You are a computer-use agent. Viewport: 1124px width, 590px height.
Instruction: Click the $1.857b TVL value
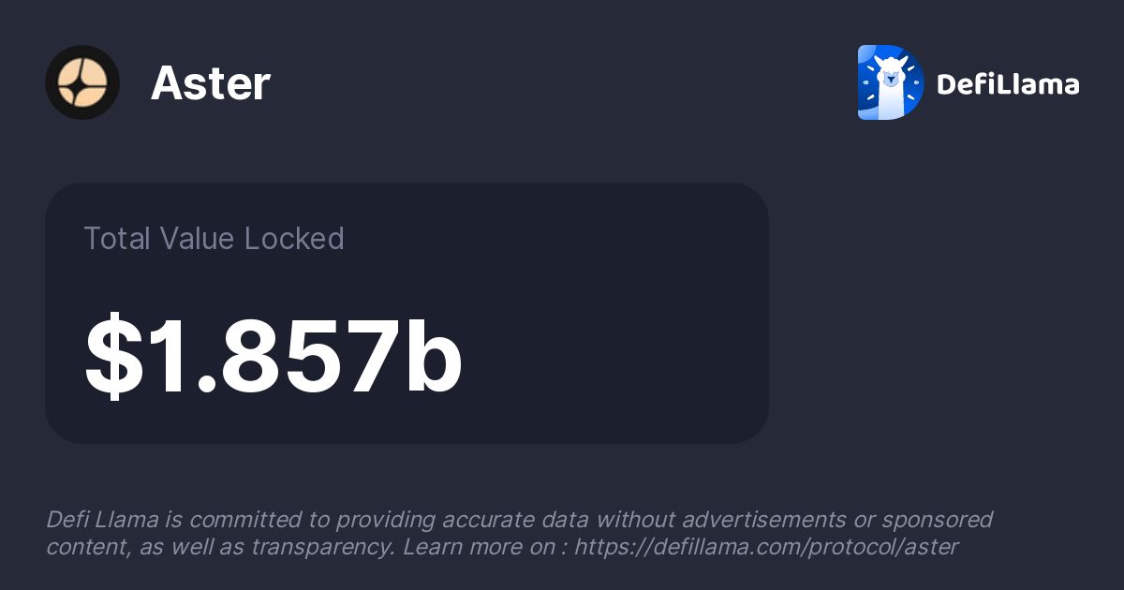tap(274, 358)
